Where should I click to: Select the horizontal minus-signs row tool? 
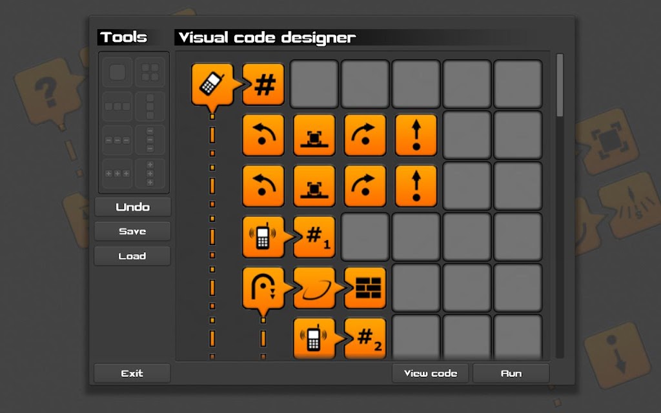117,140
